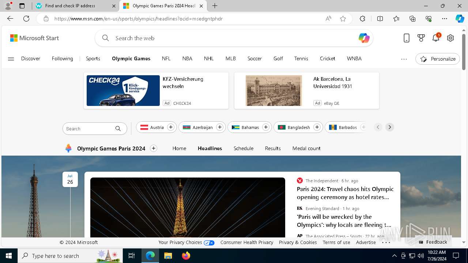
Task: Select the WNBA navigation item
Action: point(354,58)
